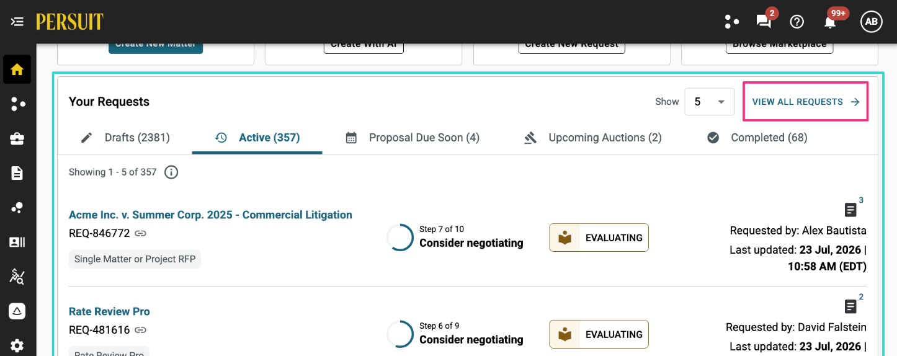The width and height of the screenshot is (897, 356).
Task: Open messages chat icon with badge 2
Action: coord(764,22)
